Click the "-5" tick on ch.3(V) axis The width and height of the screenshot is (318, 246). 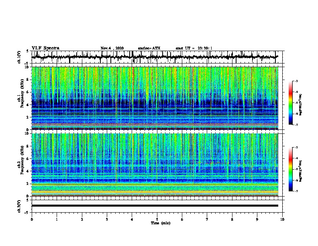click(x=26, y=213)
